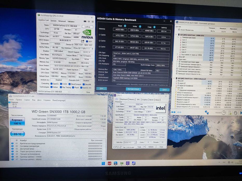Toggle the Ray Tracing checkbox

61,87
